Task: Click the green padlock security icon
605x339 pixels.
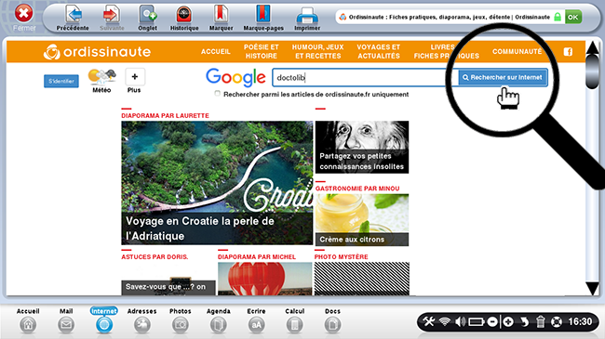Action: point(558,17)
